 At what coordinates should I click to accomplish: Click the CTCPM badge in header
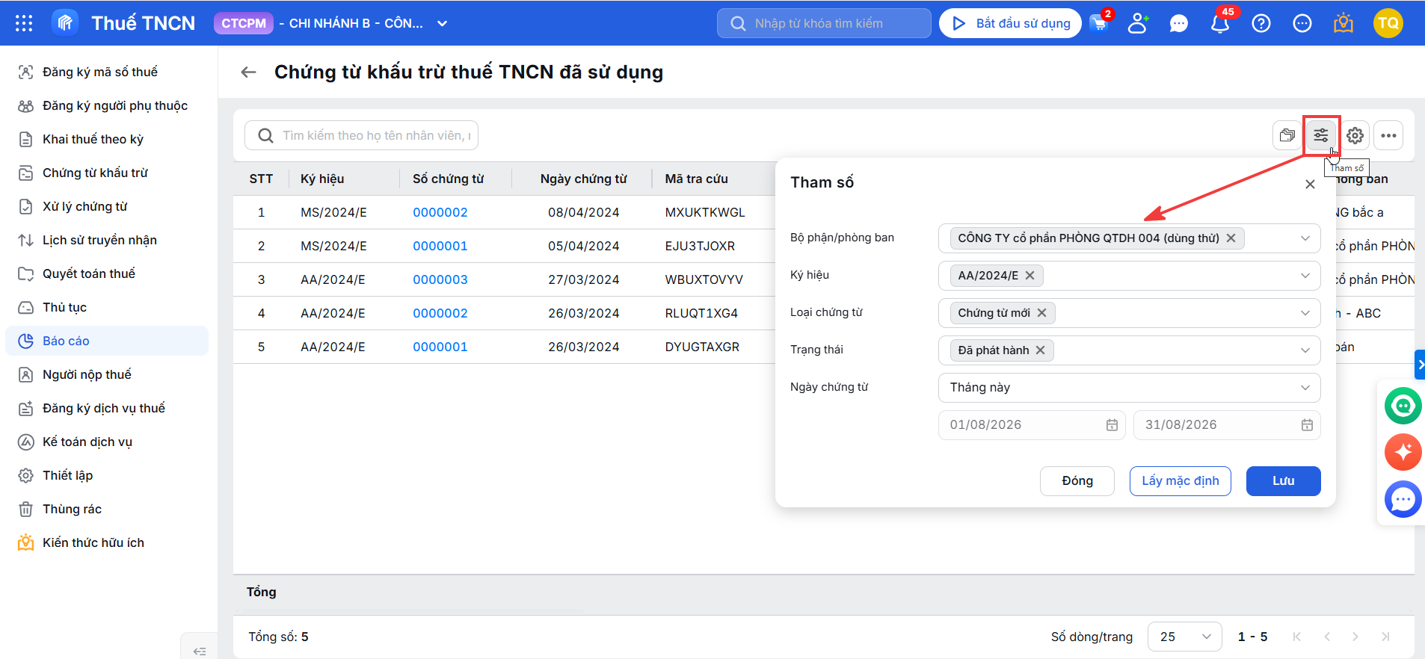tap(243, 23)
